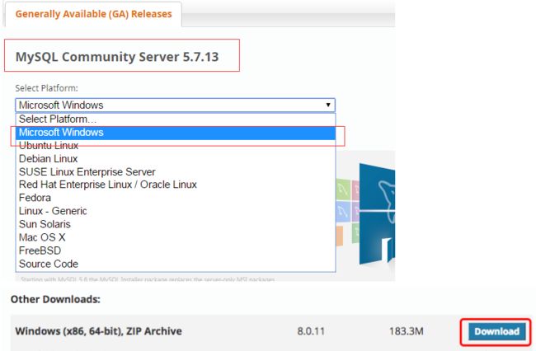Viewport: 536px width, 351px height.
Task: Click the file size 183.3M
Action: (x=406, y=331)
